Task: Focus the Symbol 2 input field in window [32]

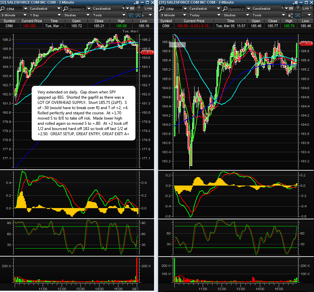Action: pyautogui.click(x=77, y=9)
